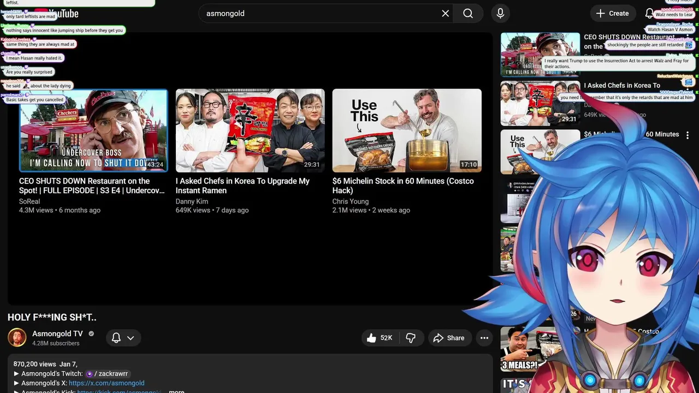Image resolution: width=699 pixels, height=393 pixels.
Task: Start voice search with the microphone
Action: coord(500,14)
